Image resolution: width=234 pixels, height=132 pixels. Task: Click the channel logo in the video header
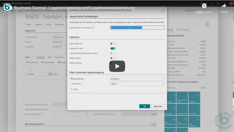[x=7, y=8]
